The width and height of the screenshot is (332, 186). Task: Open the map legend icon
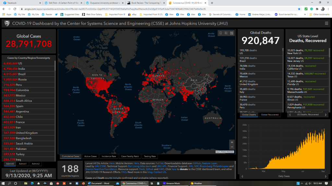coord(226,33)
